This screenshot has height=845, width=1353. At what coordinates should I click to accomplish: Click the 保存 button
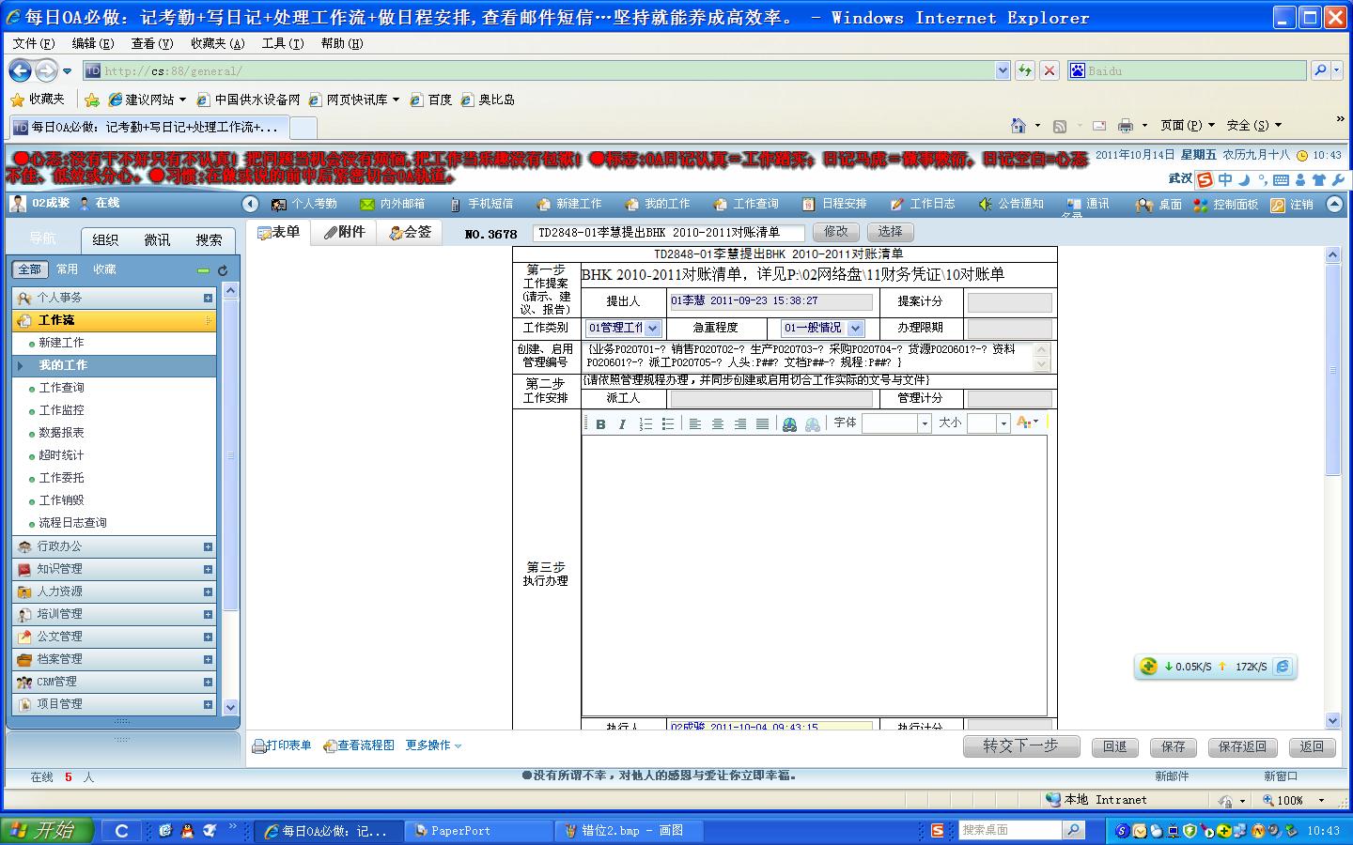(x=1174, y=746)
